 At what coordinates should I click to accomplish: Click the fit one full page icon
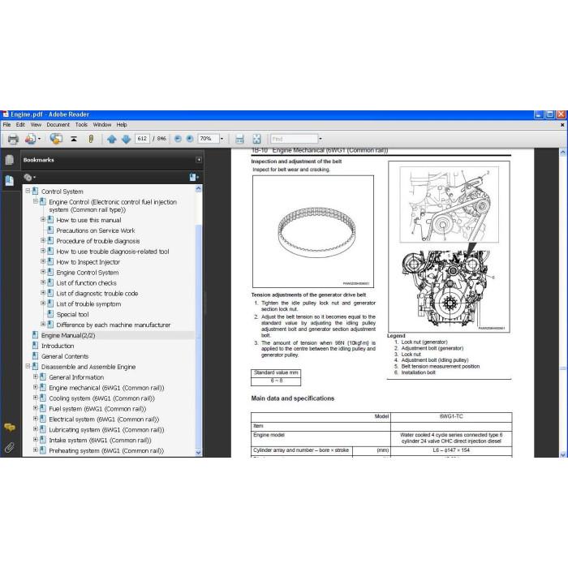click(x=256, y=139)
